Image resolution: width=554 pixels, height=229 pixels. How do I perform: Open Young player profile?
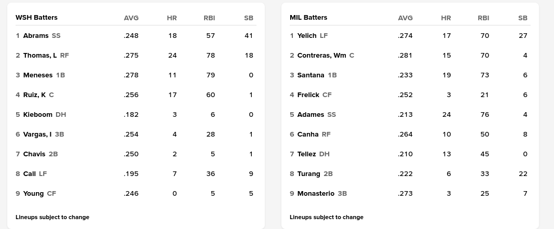tap(34, 194)
